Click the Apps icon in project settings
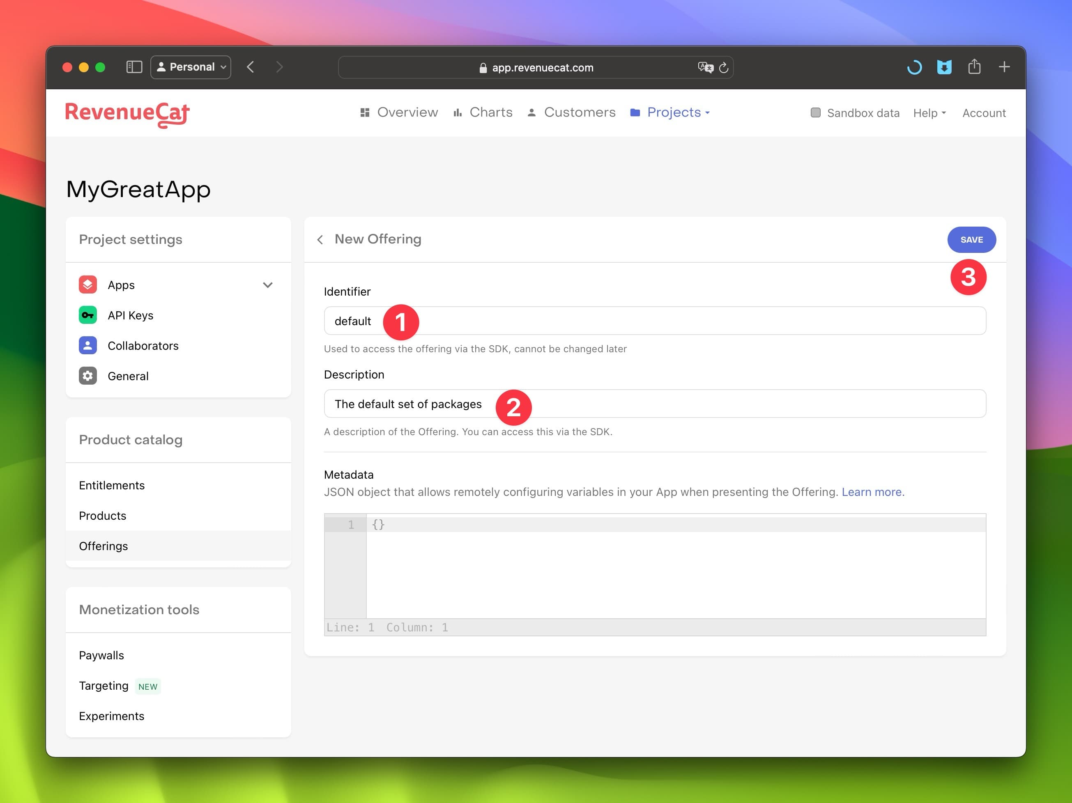The image size is (1072, 803). 87,283
